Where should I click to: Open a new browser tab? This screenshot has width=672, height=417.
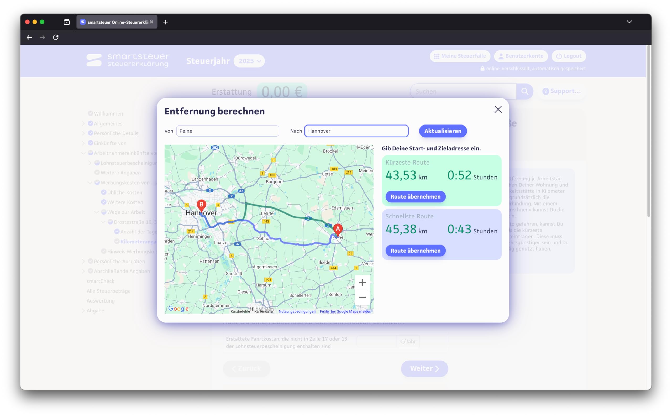(x=165, y=22)
